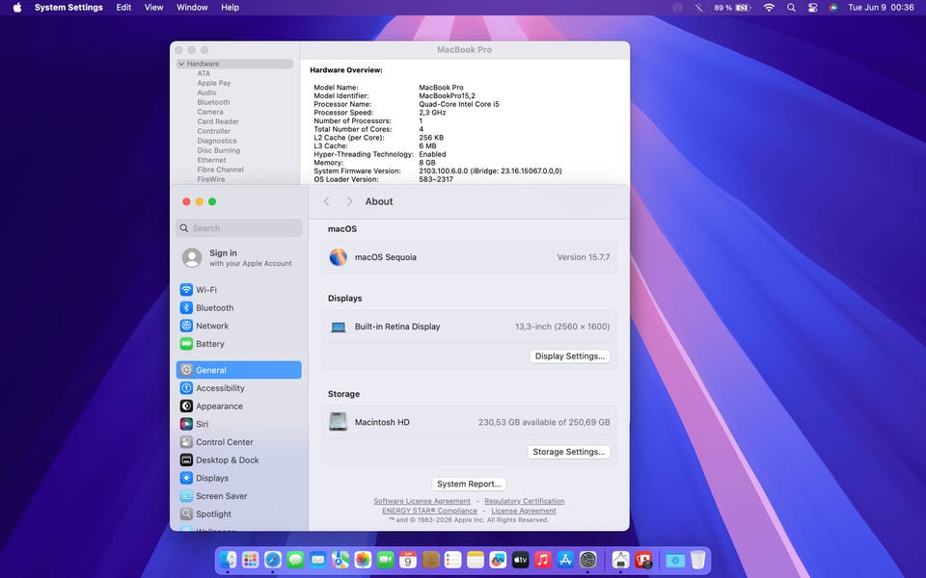
Task: Select Bluetooth in System Information hardware list
Action: 213,102
